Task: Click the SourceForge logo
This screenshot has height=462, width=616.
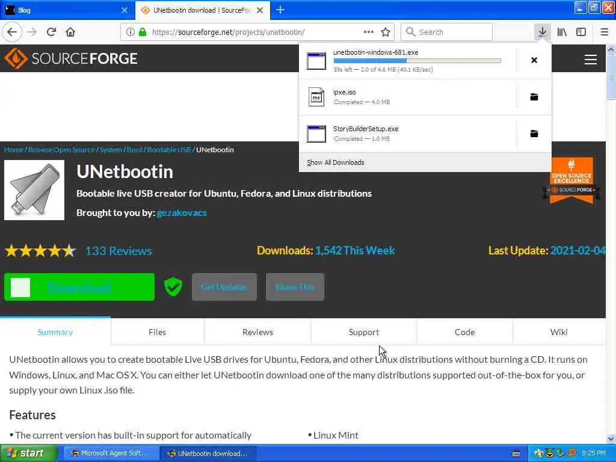Action: [x=71, y=58]
